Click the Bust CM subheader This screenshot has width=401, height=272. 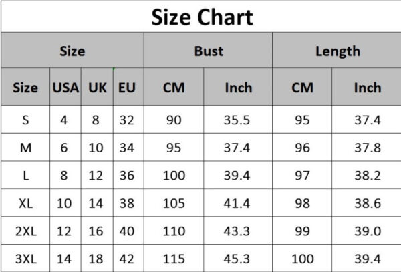174,87
